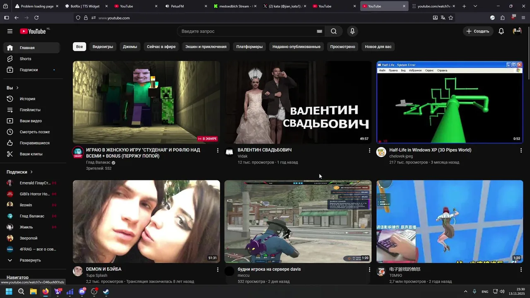
Task: Open Жмиль subscription channel
Action: [x=32, y=227]
